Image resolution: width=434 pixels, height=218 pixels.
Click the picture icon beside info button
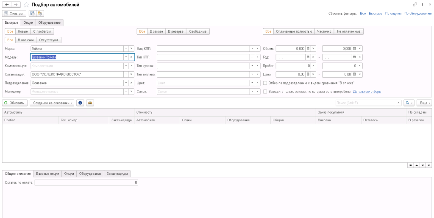pos(90,103)
